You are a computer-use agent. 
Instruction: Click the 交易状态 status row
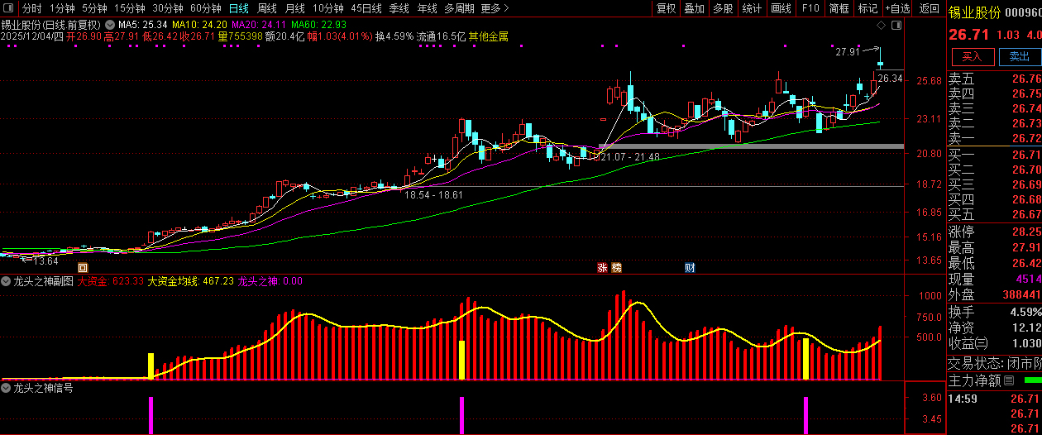coord(995,363)
